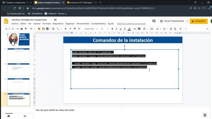Open the new slide layout dropdown arrow
Image resolution: width=212 pixels, height=119 pixels.
pyautogui.click(x=10, y=29)
